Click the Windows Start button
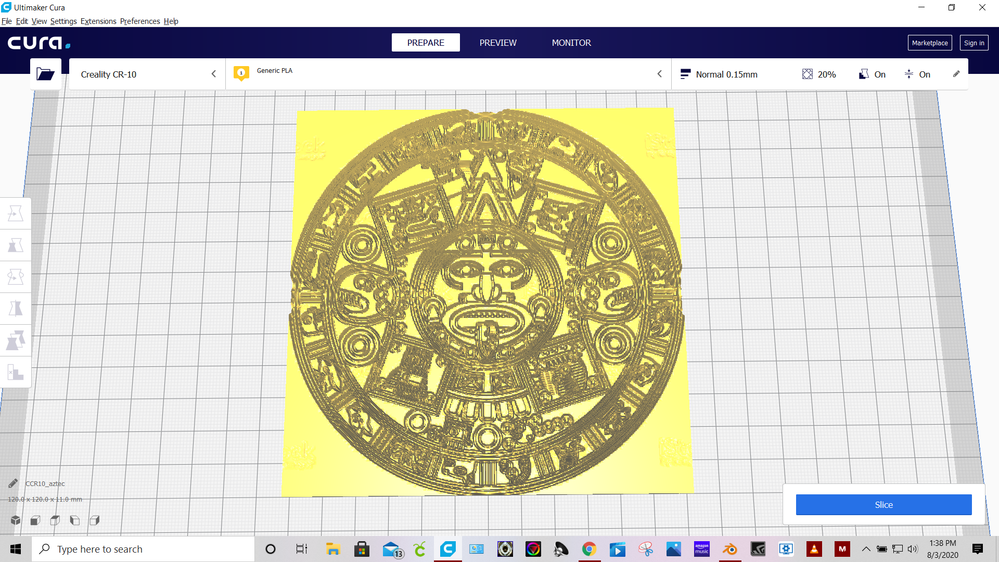Screen dimensions: 999x562 (x=16, y=549)
